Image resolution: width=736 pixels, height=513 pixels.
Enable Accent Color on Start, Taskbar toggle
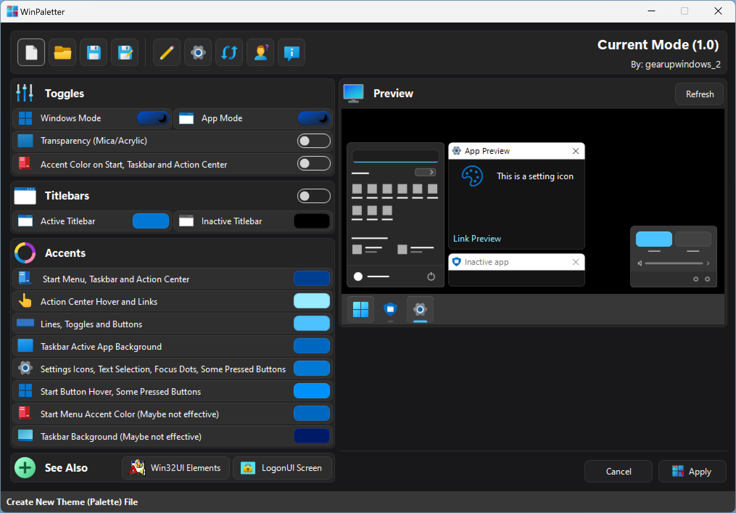(314, 163)
